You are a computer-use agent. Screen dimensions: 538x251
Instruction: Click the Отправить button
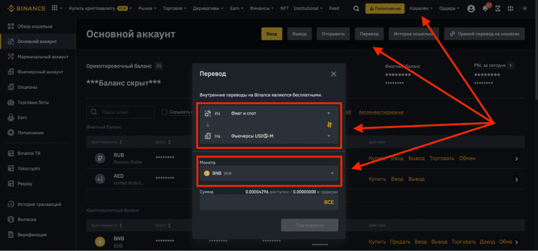coord(333,34)
